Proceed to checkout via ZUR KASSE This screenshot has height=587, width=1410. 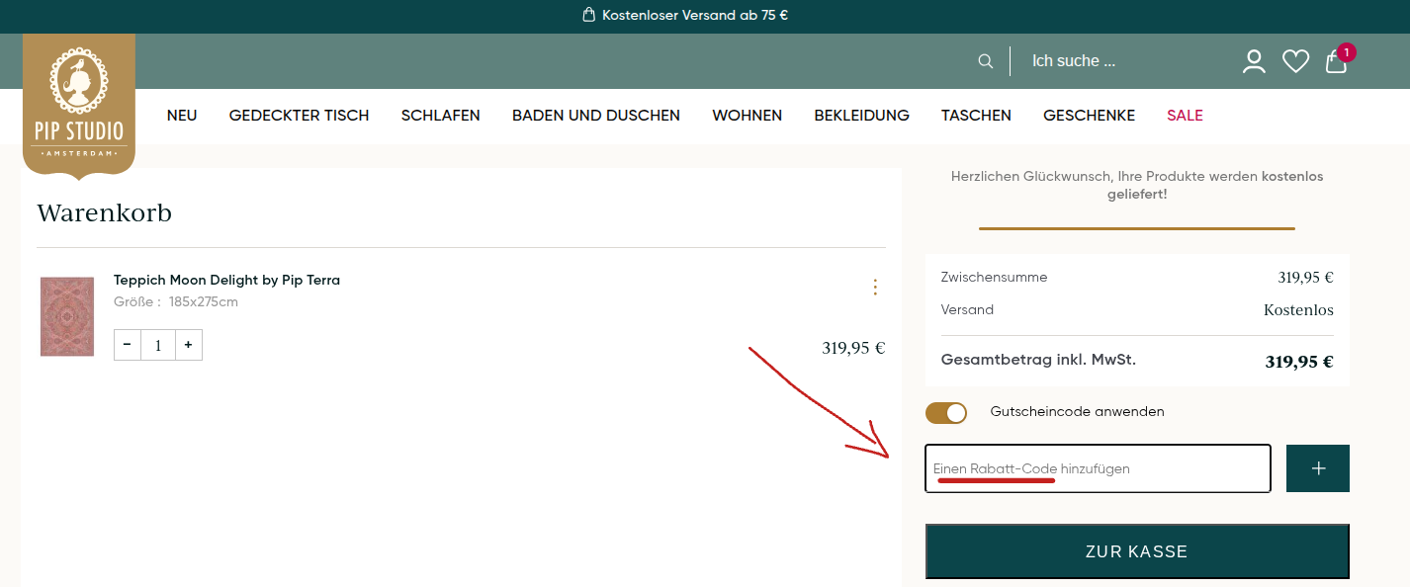coord(1136,551)
